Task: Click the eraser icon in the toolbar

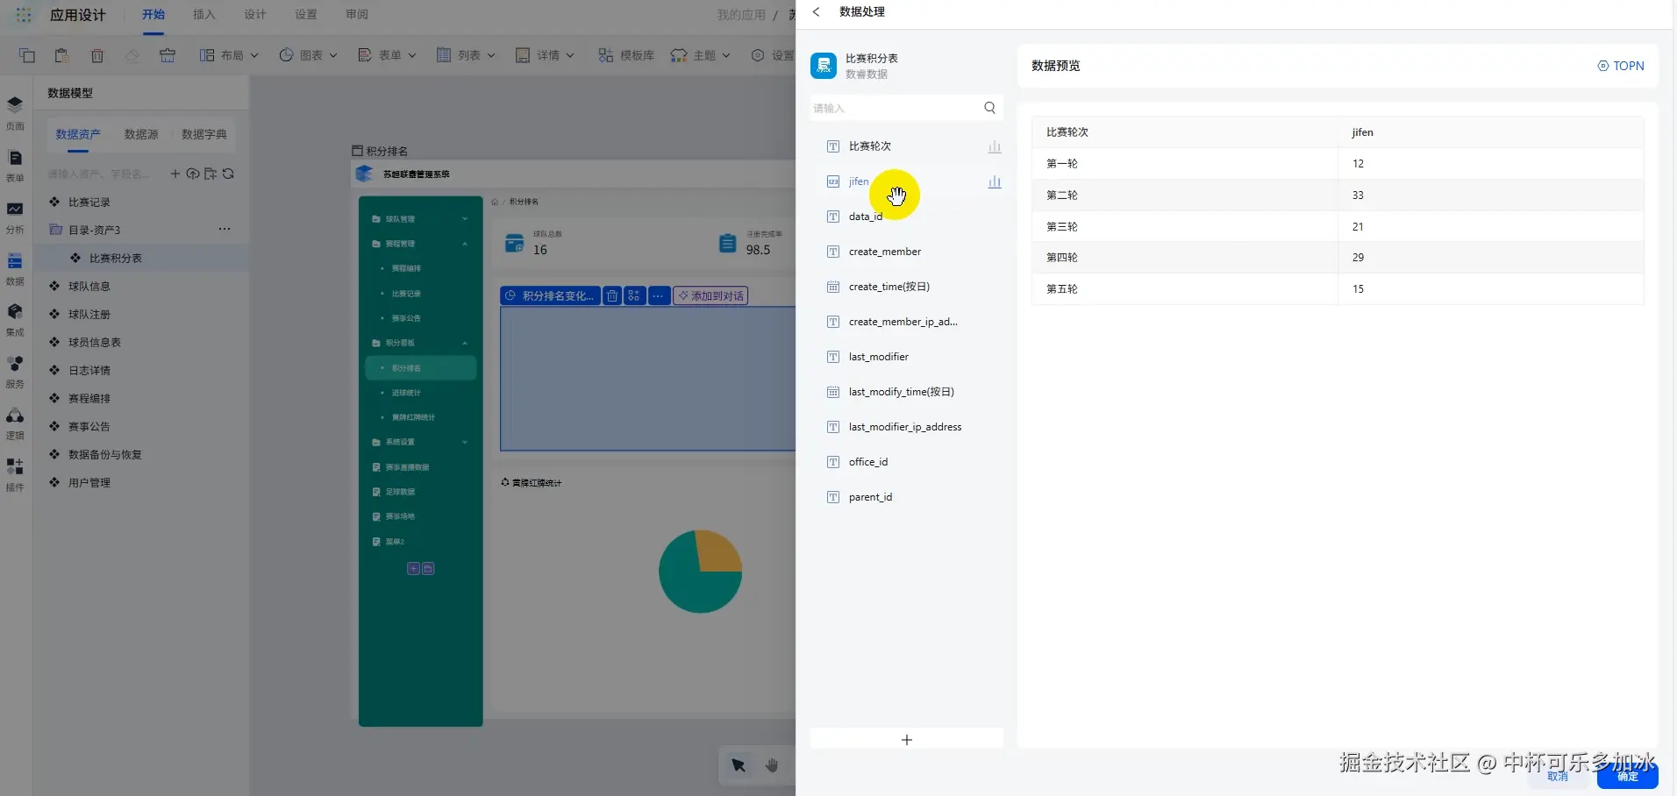Action: [x=132, y=55]
